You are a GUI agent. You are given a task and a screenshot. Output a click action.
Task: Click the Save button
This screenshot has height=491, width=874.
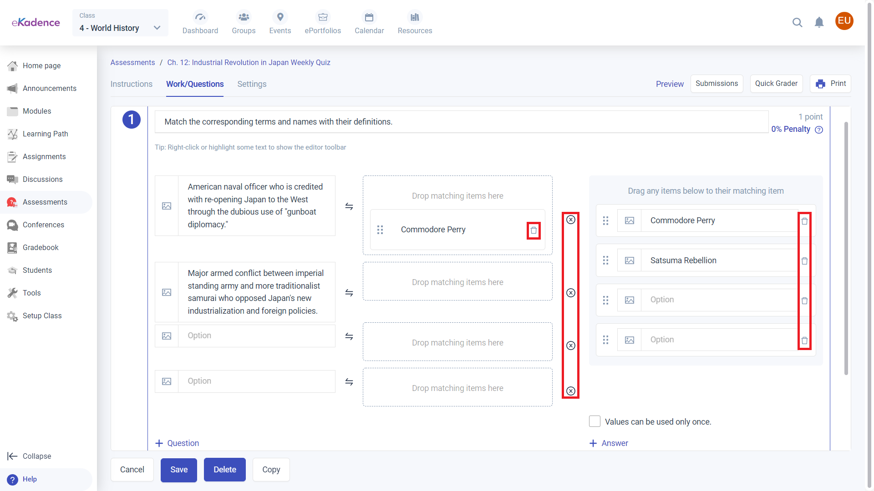(x=178, y=470)
